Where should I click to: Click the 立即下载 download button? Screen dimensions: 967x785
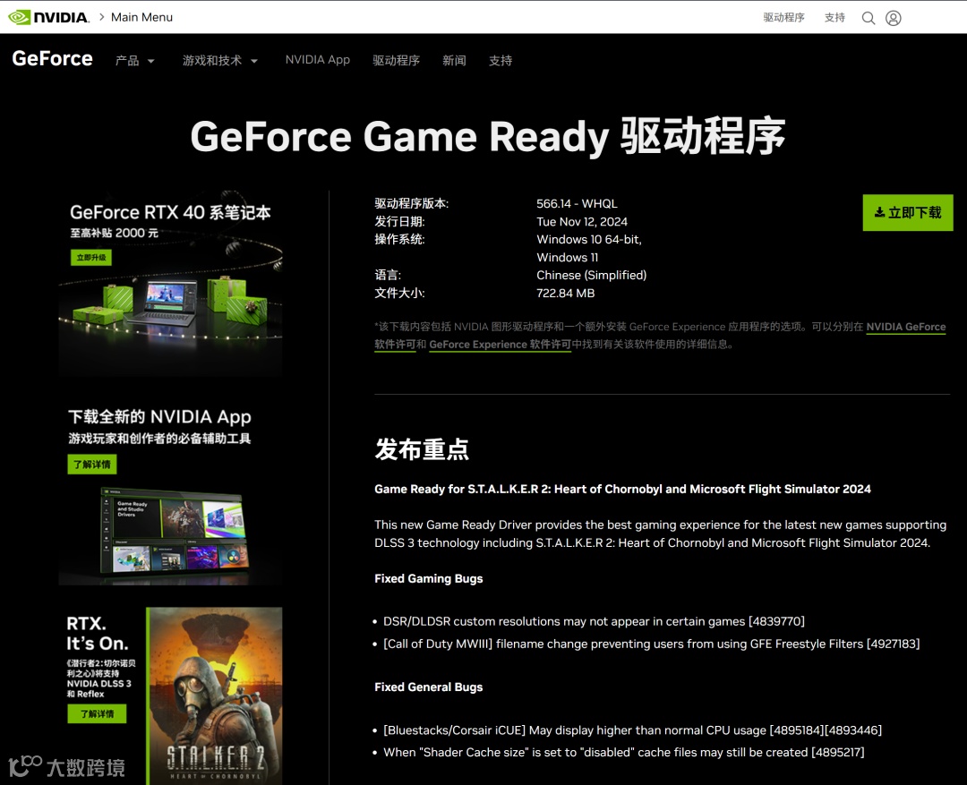point(908,213)
